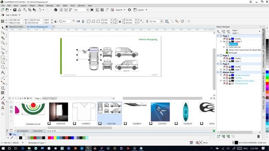This screenshot has height=151, width=269.
Task: Click the Save icon
Action: click(x=15, y=10)
